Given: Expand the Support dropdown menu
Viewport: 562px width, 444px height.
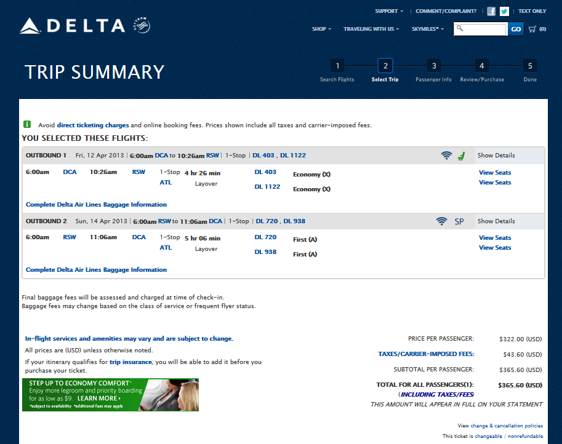Looking at the screenshot, I should click(x=389, y=11).
